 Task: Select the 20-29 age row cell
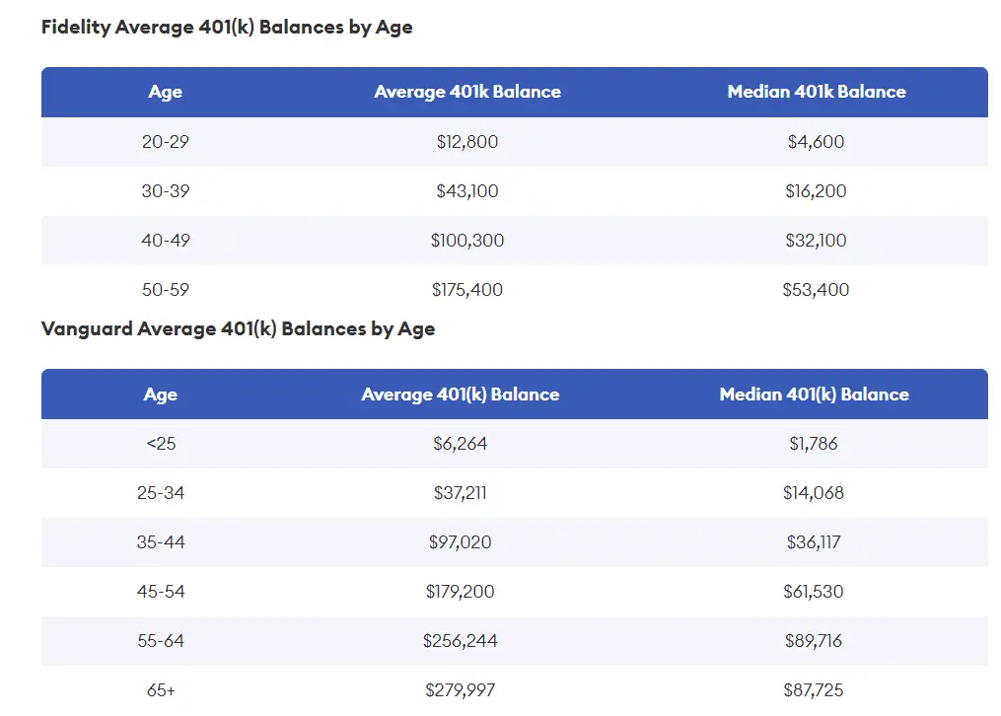pos(166,142)
